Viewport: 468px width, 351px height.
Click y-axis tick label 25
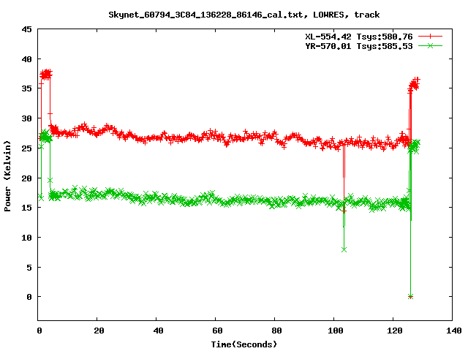click(x=26, y=148)
